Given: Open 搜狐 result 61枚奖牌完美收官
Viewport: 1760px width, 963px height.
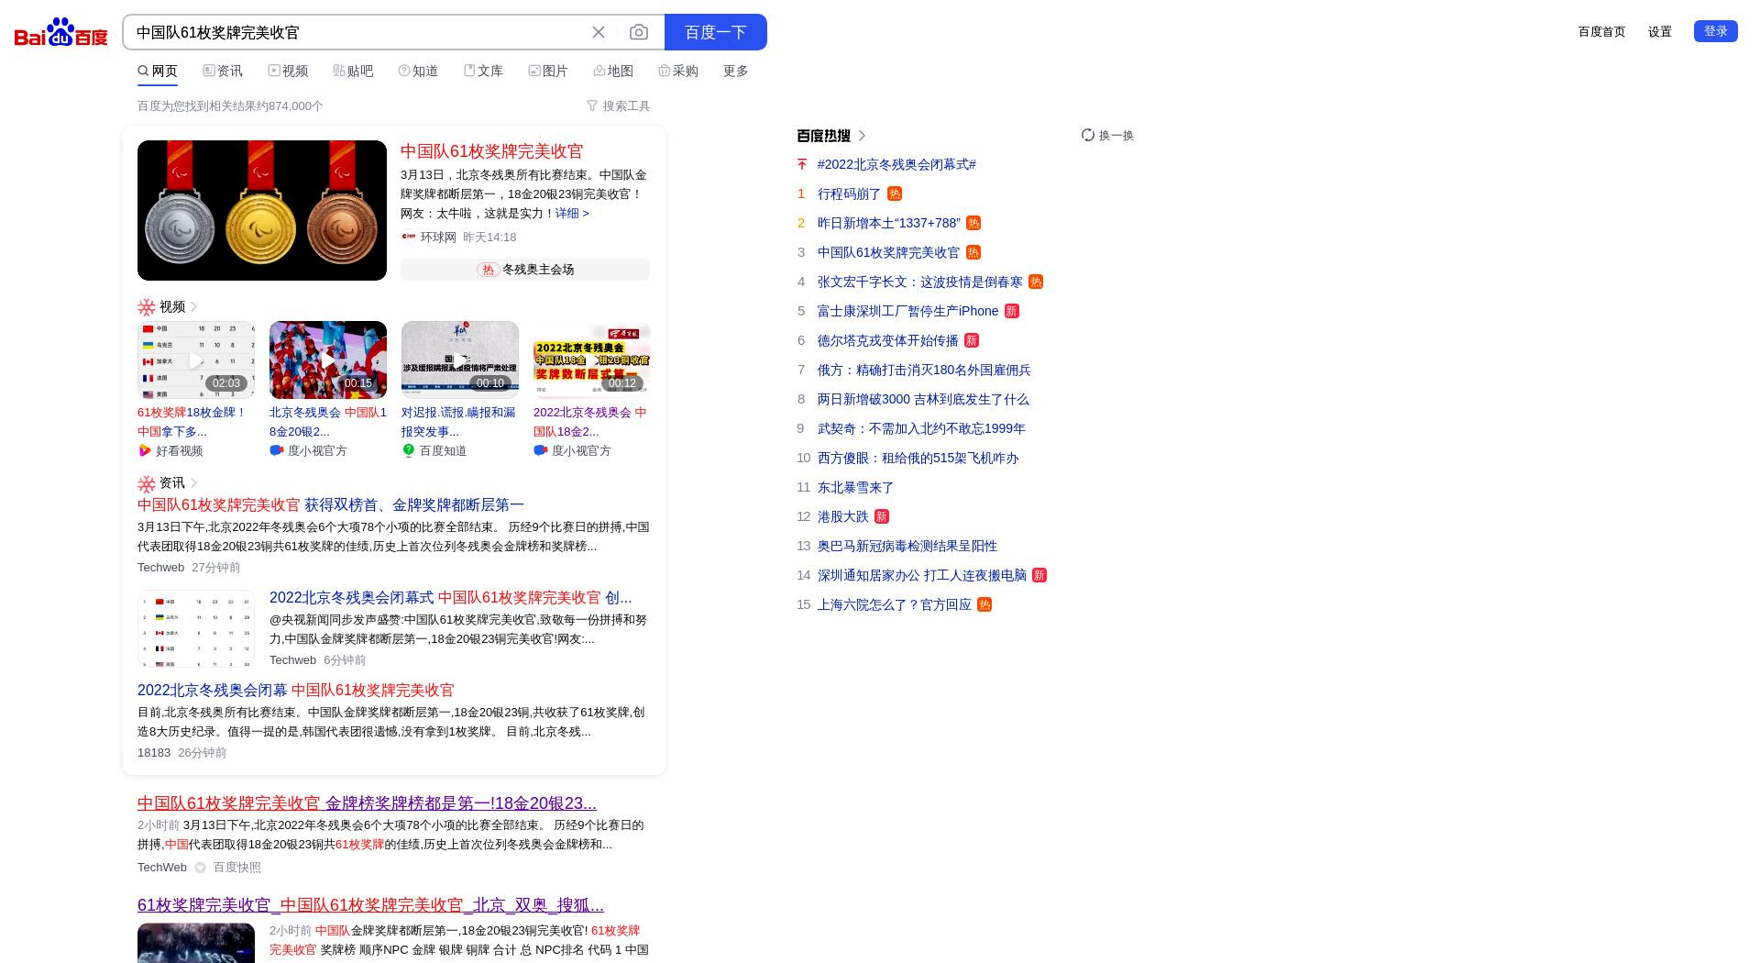Looking at the screenshot, I should (370, 905).
